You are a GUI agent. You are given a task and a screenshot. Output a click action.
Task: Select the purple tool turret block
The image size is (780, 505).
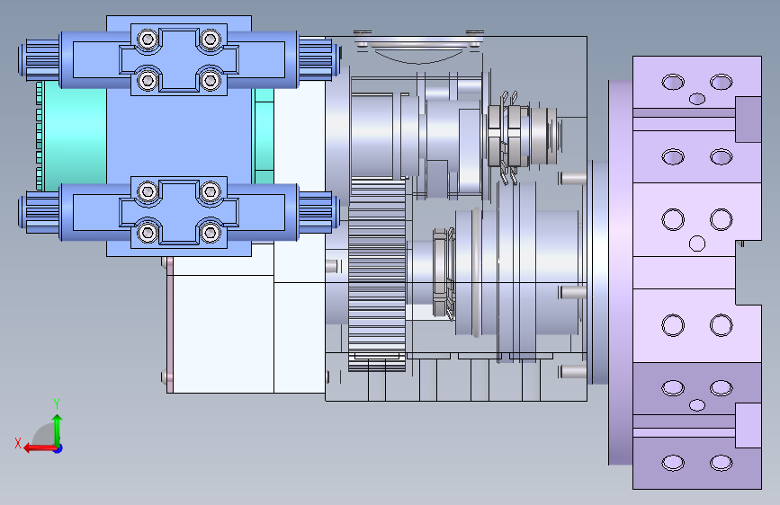pos(697,272)
